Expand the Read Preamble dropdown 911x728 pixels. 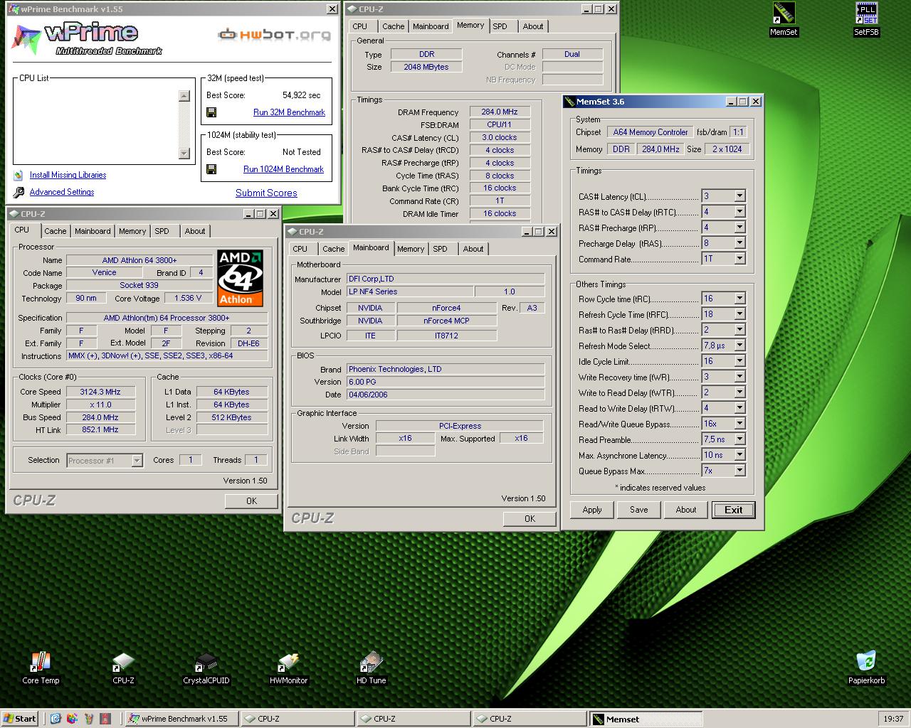coord(739,439)
